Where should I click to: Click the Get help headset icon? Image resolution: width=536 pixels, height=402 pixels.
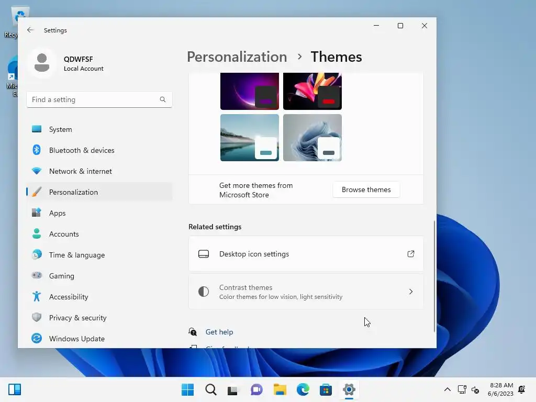click(x=193, y=331)
